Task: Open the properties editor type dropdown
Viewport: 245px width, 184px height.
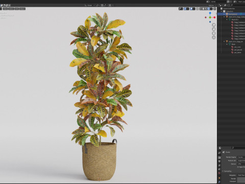Action: click(220, 148)
